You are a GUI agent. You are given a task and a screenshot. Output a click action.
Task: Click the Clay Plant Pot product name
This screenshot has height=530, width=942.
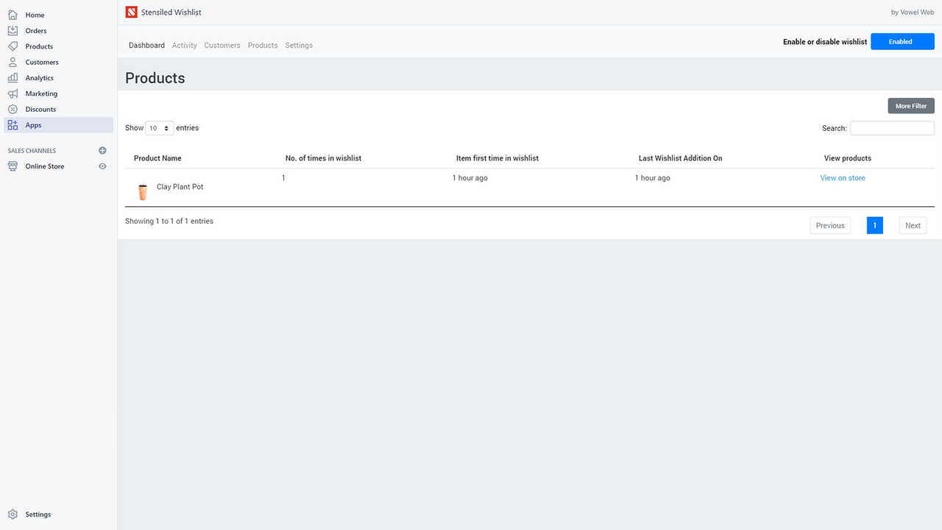(x=180, y=187)
